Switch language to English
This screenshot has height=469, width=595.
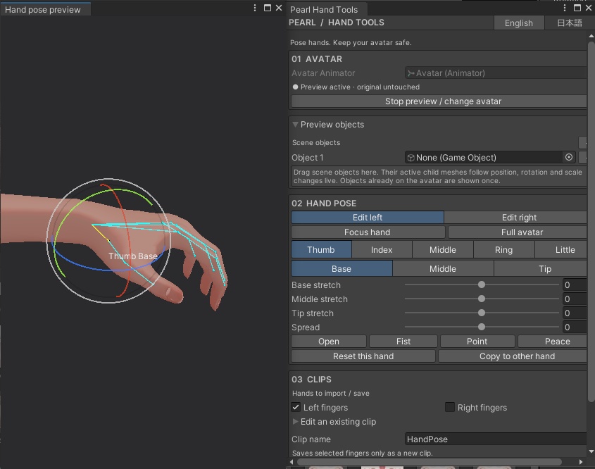(519, 23)
